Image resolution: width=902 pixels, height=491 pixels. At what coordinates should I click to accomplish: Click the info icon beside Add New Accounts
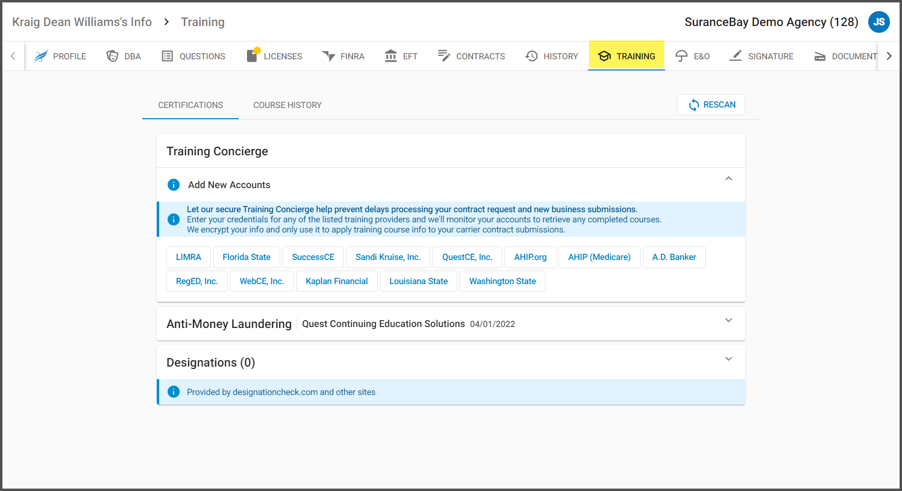tap(174, 185)
